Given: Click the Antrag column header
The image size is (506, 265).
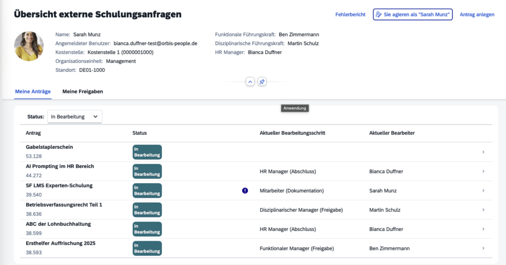Looking at the screenshot, I should [33, 133].
